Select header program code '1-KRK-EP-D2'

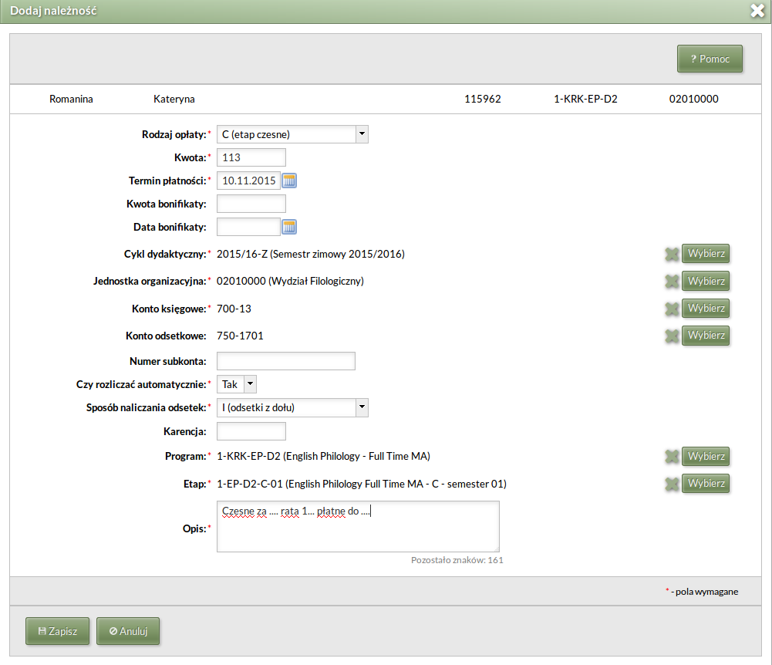(585, 99)
